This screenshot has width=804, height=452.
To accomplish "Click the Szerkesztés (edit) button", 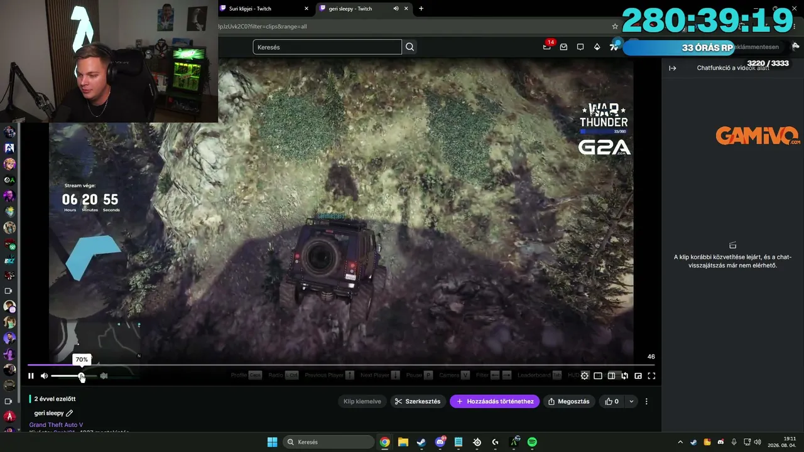I will 418,401.
